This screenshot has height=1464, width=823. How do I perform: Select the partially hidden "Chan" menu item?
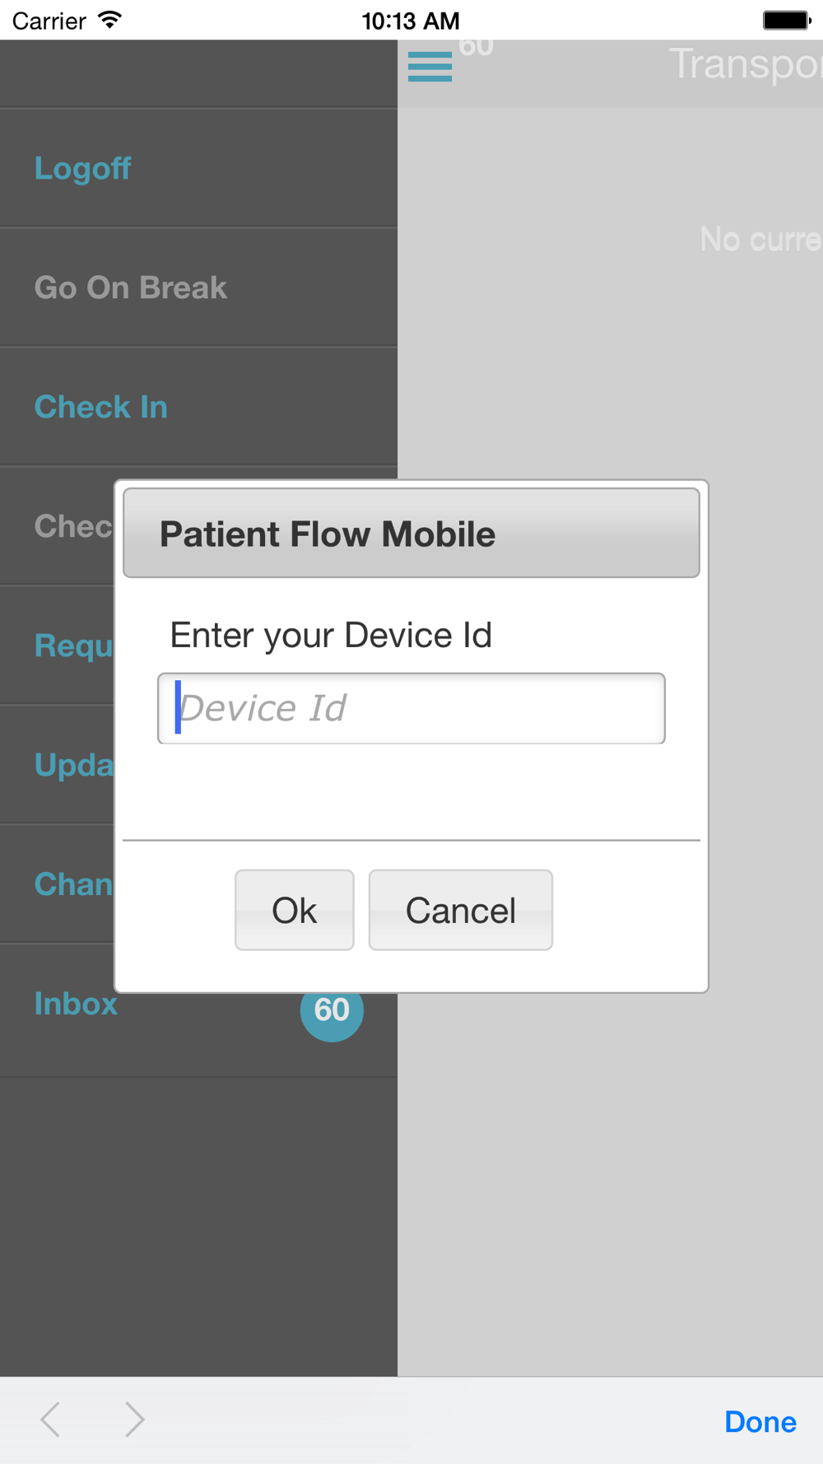click(x=72, y=885)
